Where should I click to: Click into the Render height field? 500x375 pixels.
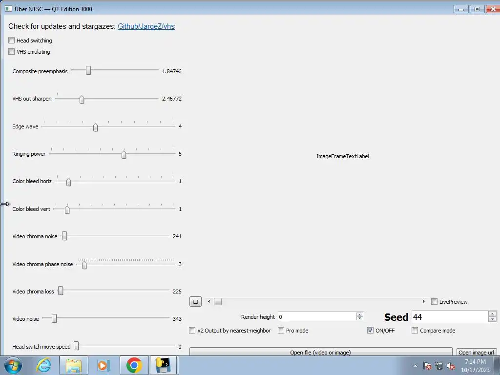(x=317, y=316)
